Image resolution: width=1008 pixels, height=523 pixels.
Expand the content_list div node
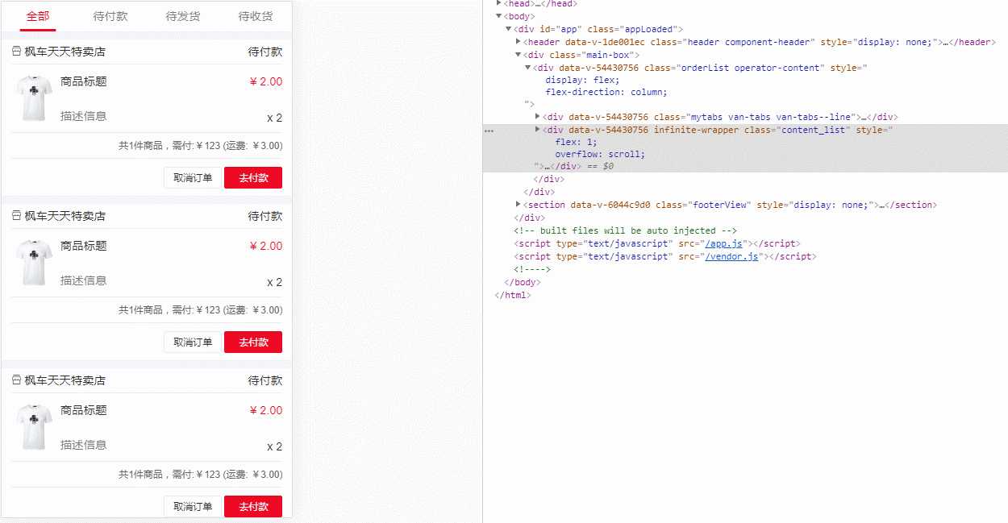click(x=537, y=129)
